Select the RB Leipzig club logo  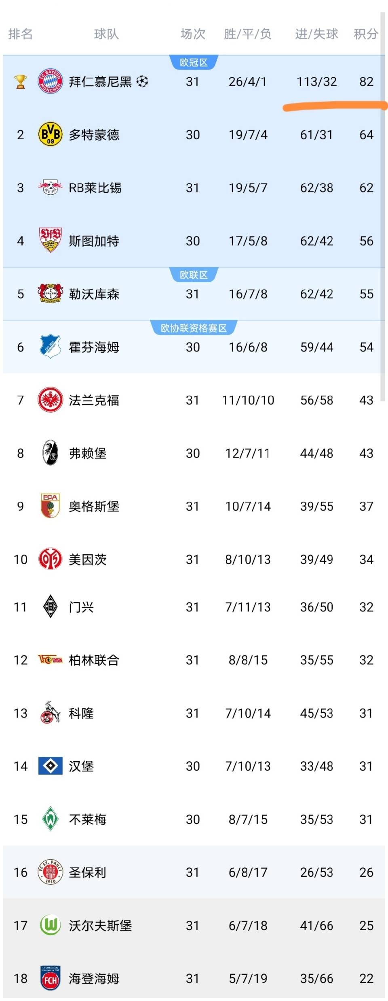coord(51,187)
